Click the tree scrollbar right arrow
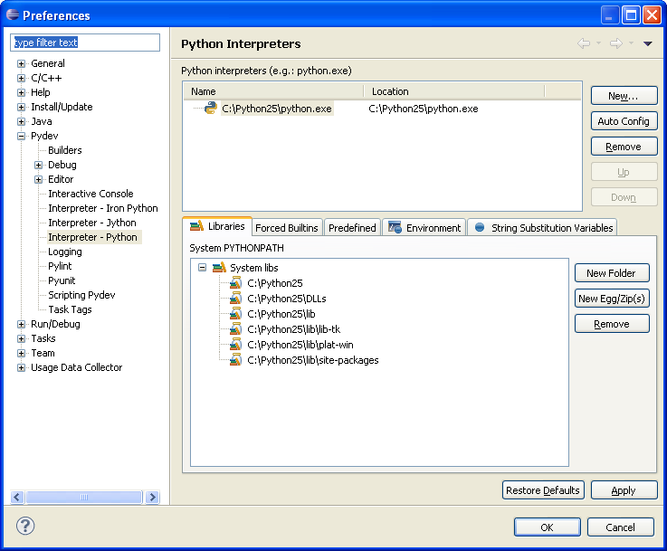 click(153, 497)
